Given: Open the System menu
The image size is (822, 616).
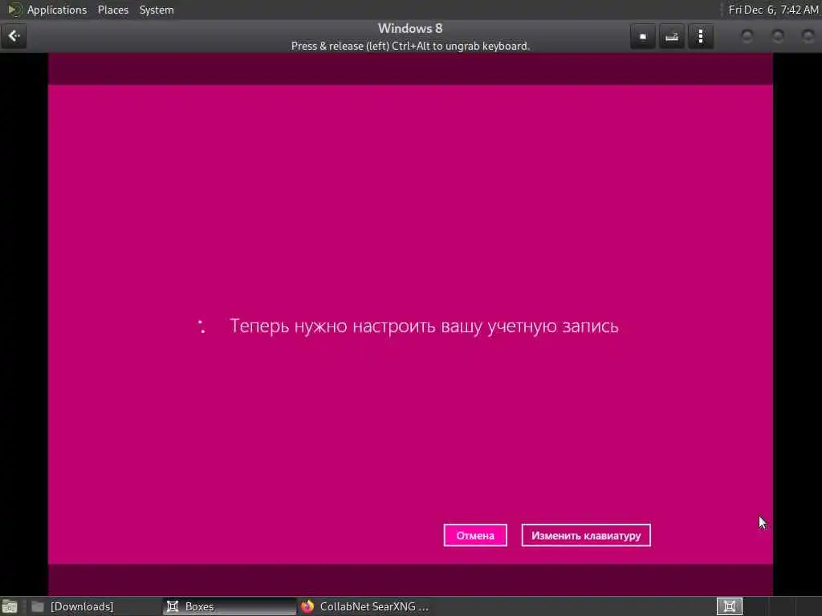Looking at the screenshot, I should tap(157, 10).
